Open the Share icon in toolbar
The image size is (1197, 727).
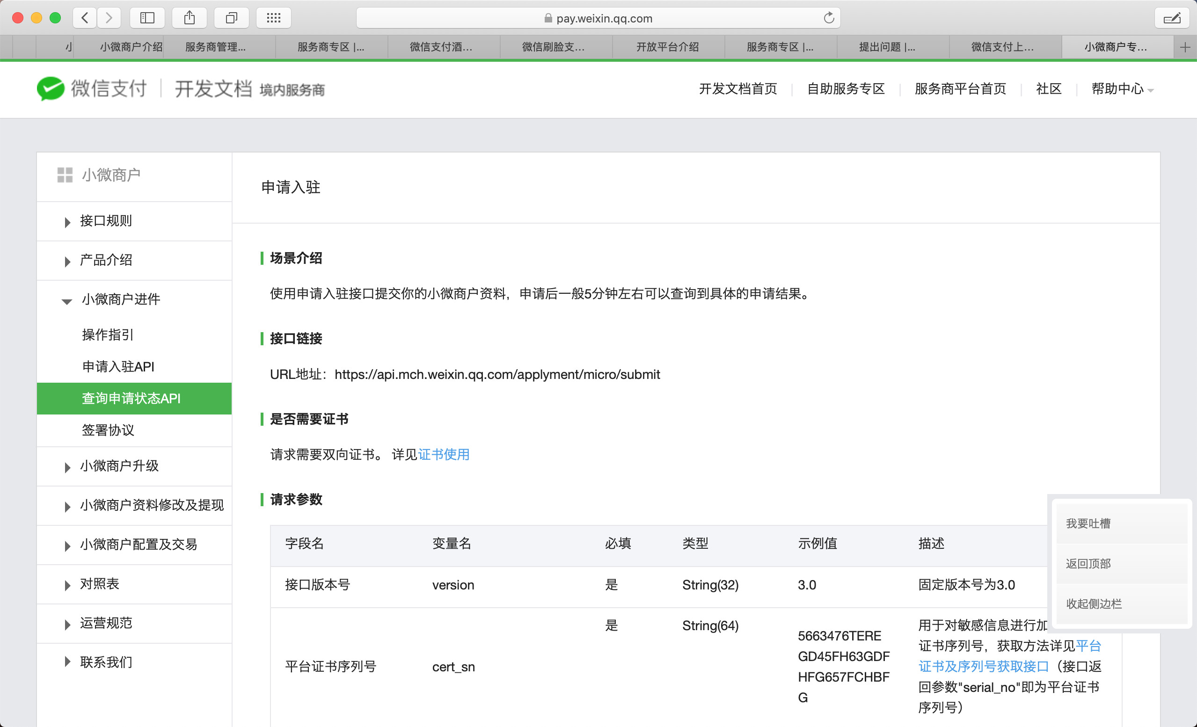[190, 18]
